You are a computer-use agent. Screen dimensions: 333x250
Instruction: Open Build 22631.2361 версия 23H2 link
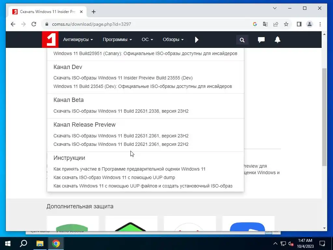coord(121,136)
